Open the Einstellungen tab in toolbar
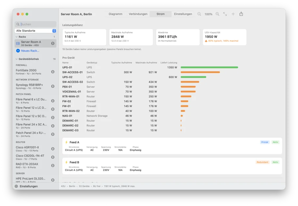 pos(183,14)
